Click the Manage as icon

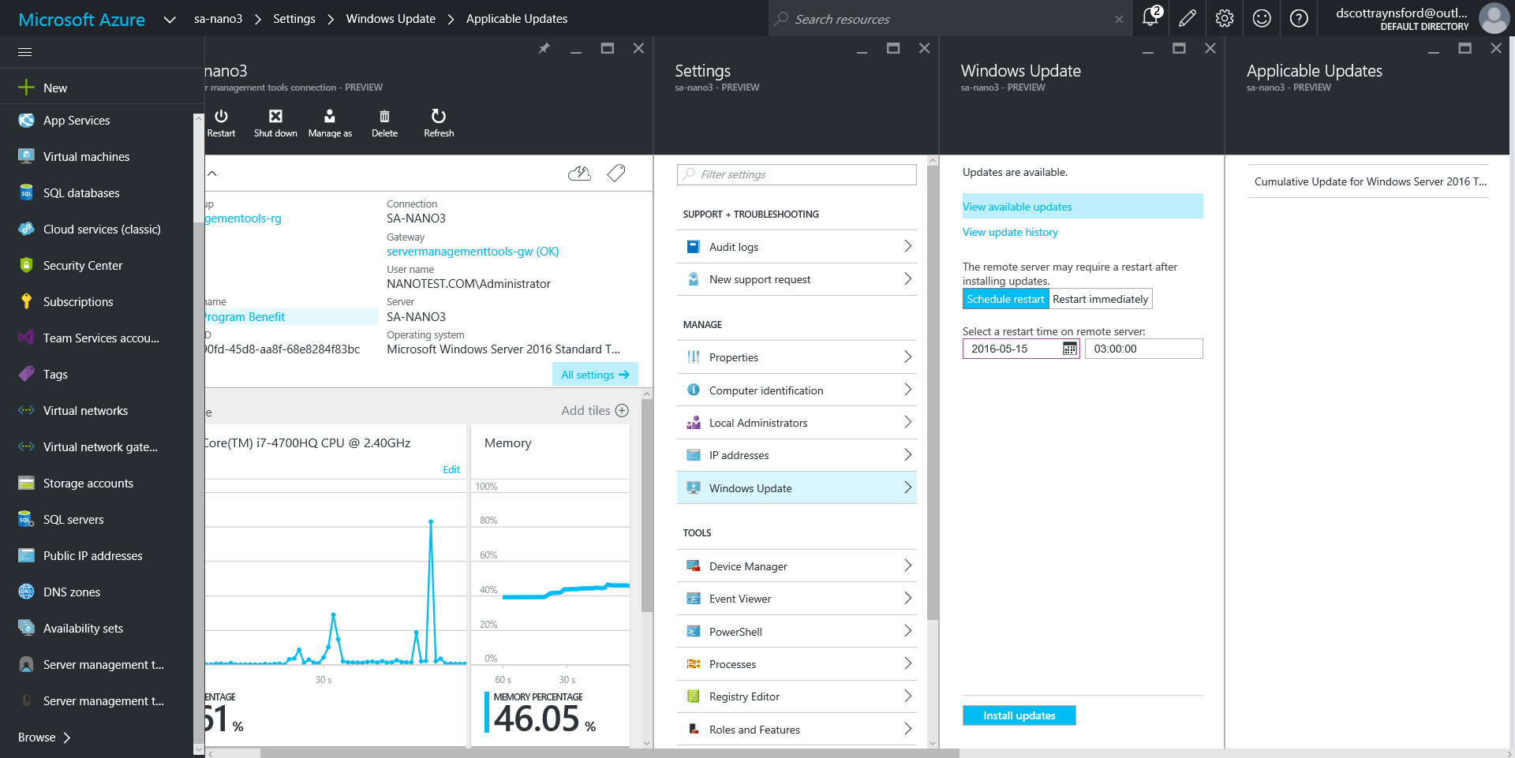[330, 117]
